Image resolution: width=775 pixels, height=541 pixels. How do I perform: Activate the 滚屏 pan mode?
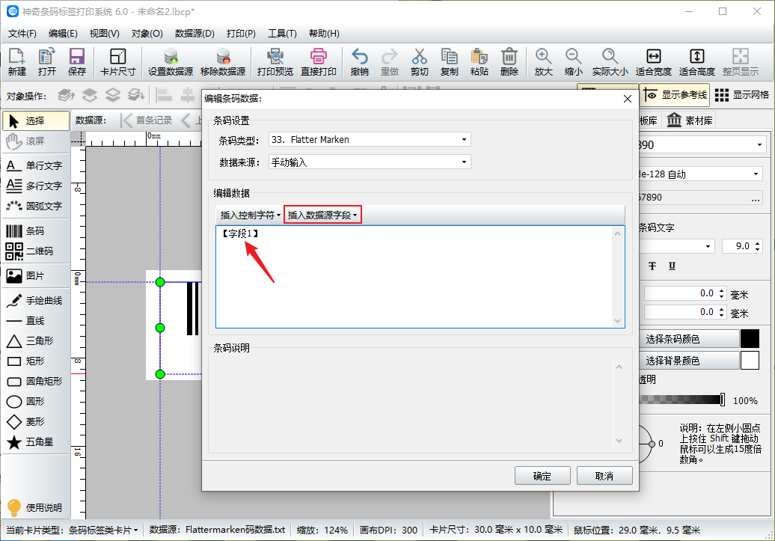coord(35,141)
